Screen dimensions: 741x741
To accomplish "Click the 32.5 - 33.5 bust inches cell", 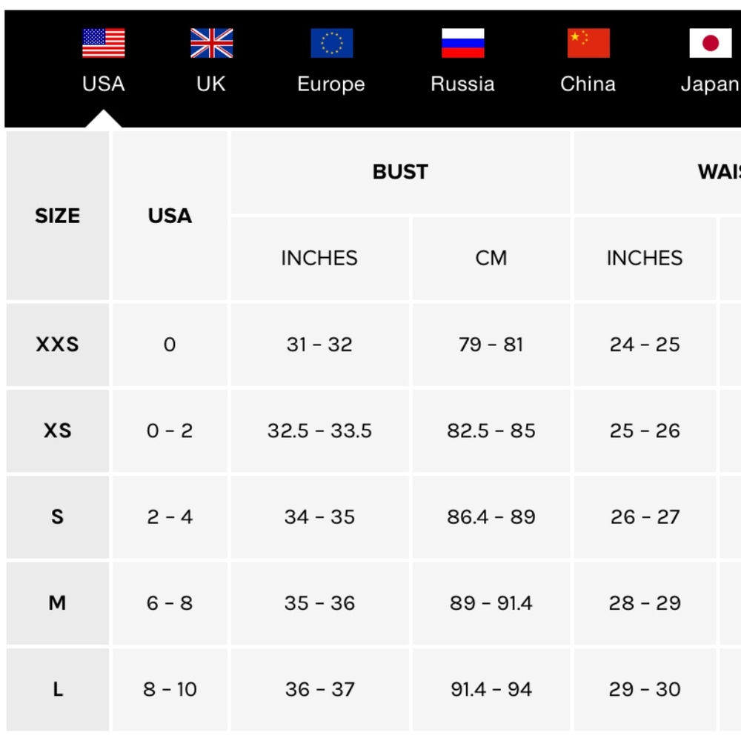I will [319, 431].
